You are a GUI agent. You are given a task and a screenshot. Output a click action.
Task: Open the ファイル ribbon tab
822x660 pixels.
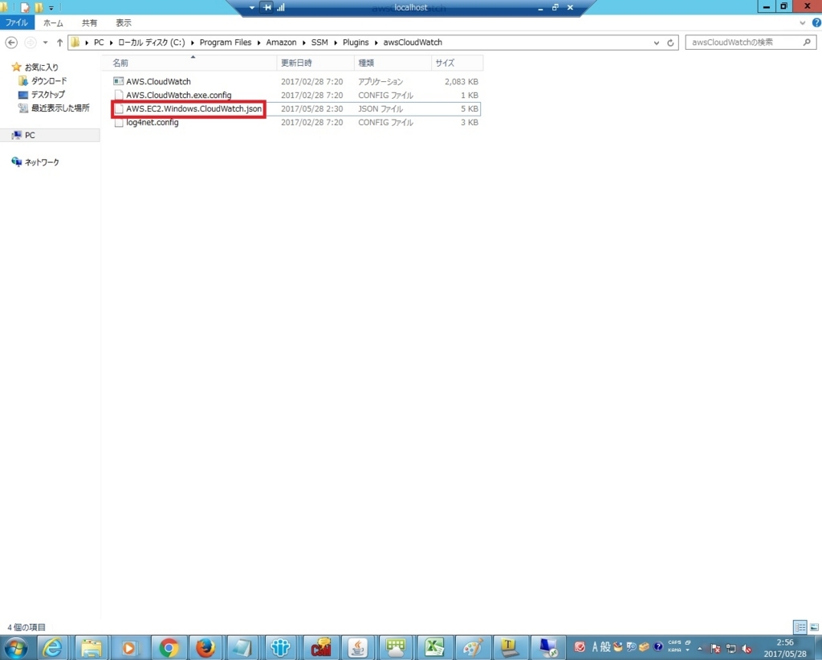[17, 23]
